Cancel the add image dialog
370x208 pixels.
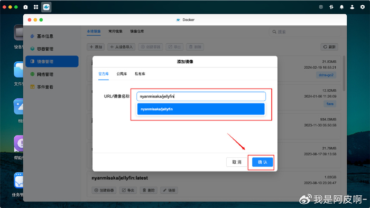237,162
